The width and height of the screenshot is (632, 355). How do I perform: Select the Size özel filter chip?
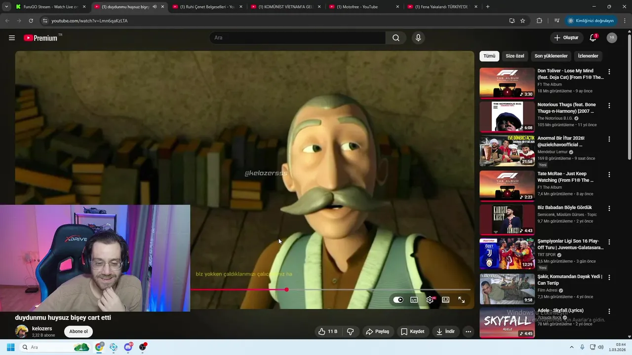tap(515, 56)
